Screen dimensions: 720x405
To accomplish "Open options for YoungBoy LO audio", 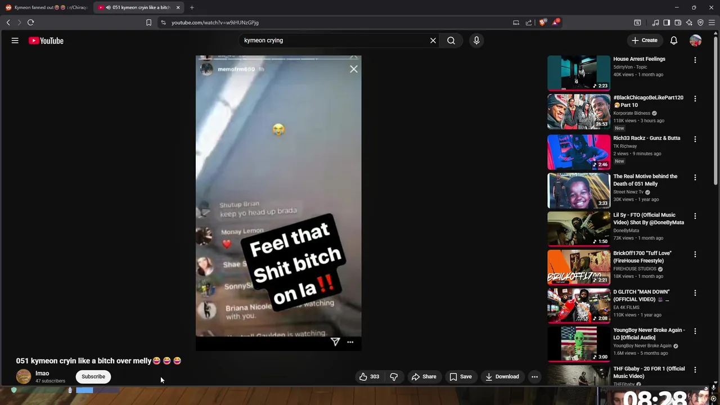I will click(x=695, y=331).
